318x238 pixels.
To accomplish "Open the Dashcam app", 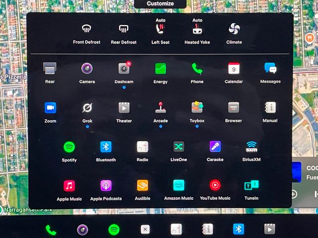I will tap(124, 68).
